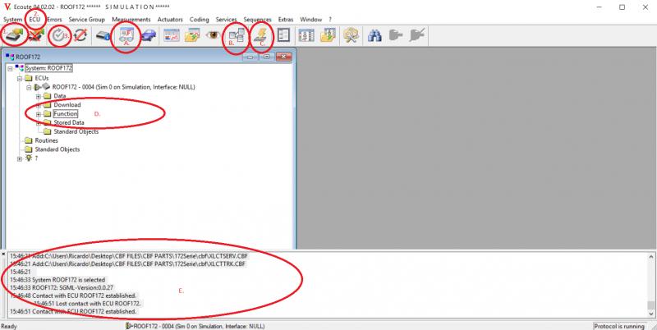Click 'Ready' status bar text
The width and height of the screenshot is (657, 330).
9,326
